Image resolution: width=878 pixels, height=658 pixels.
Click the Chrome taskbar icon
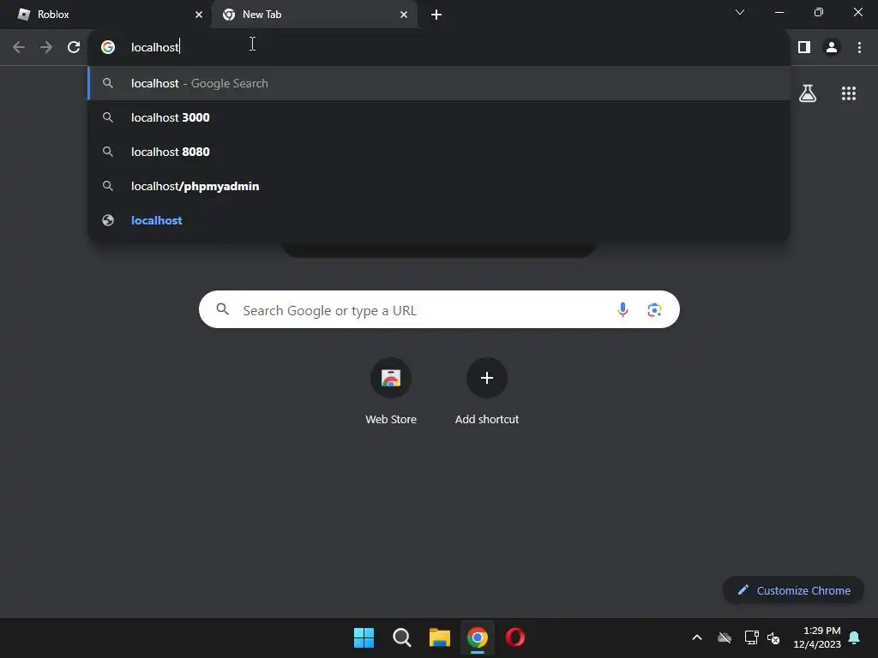477,637
